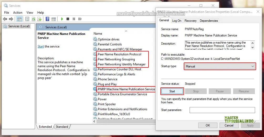The width and height of the screenshot is (264, 137).
Task: Open the Action menu
Action: [x=18, y=13]
